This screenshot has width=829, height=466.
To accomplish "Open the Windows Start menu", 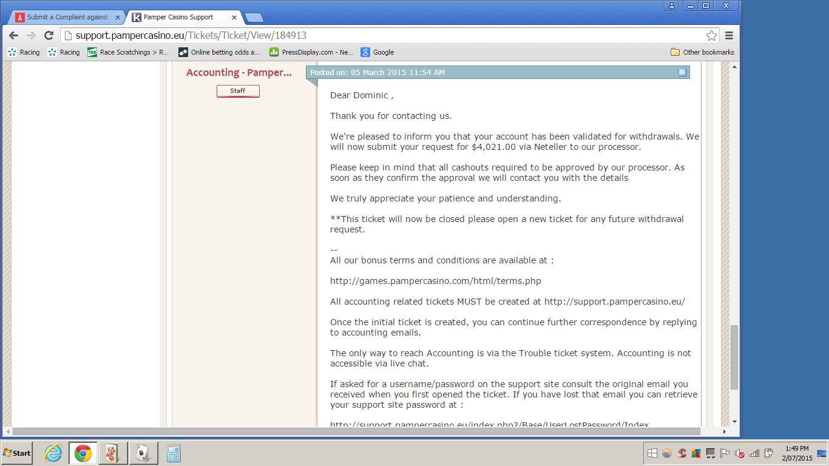I will point(16,453).
